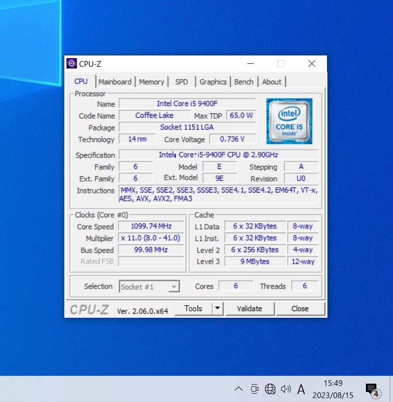This screenshot has width=393, height=402.
Task: Click the Level 3 value 9 MBytes
Action: (255, 261)
